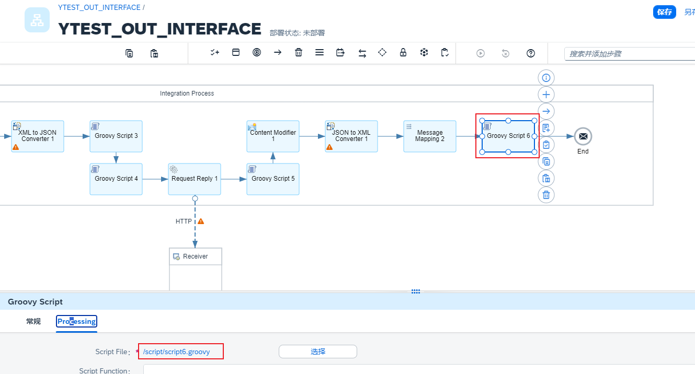Click the lock icon in the top toolbar
Screen dimensions: 695x374
coord(403,53)
